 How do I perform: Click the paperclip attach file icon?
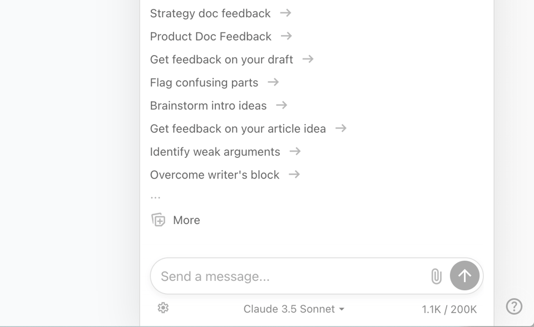click(x=437, y=276)
